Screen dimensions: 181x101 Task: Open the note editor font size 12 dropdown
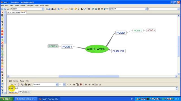tap(64, 84)
